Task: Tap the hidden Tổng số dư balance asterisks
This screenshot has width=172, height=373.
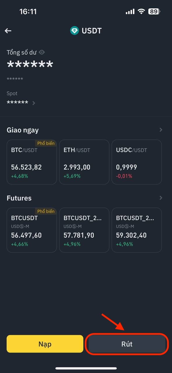Action: pos(30,65)
